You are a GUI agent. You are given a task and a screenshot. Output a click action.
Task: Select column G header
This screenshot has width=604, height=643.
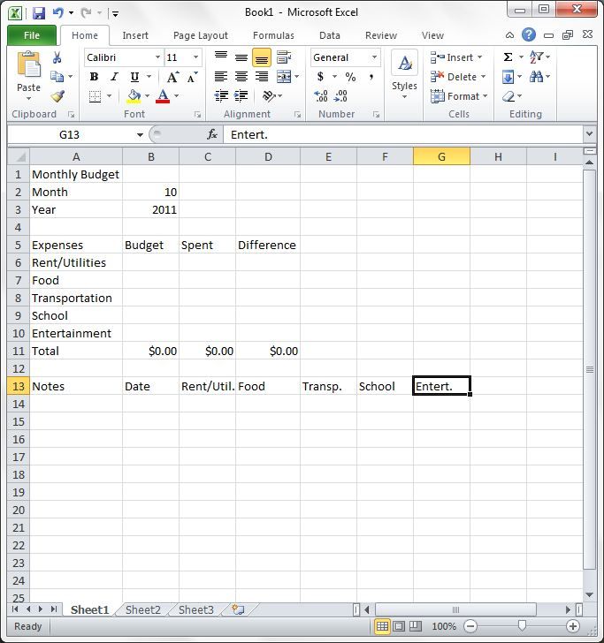[441, 156]
